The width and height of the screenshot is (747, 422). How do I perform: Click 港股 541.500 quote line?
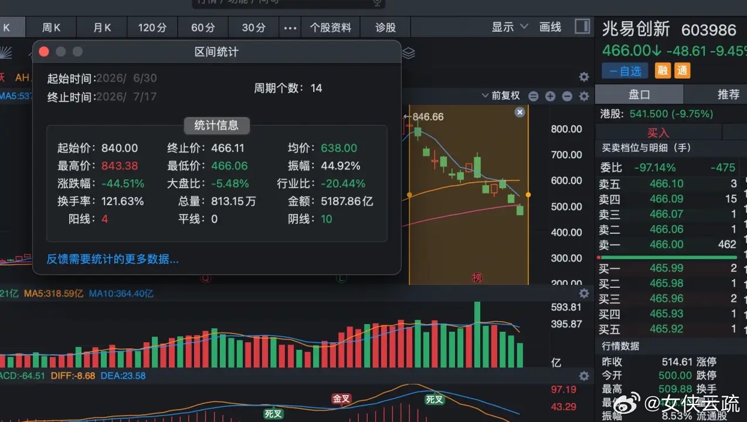[x=656, y=114]
